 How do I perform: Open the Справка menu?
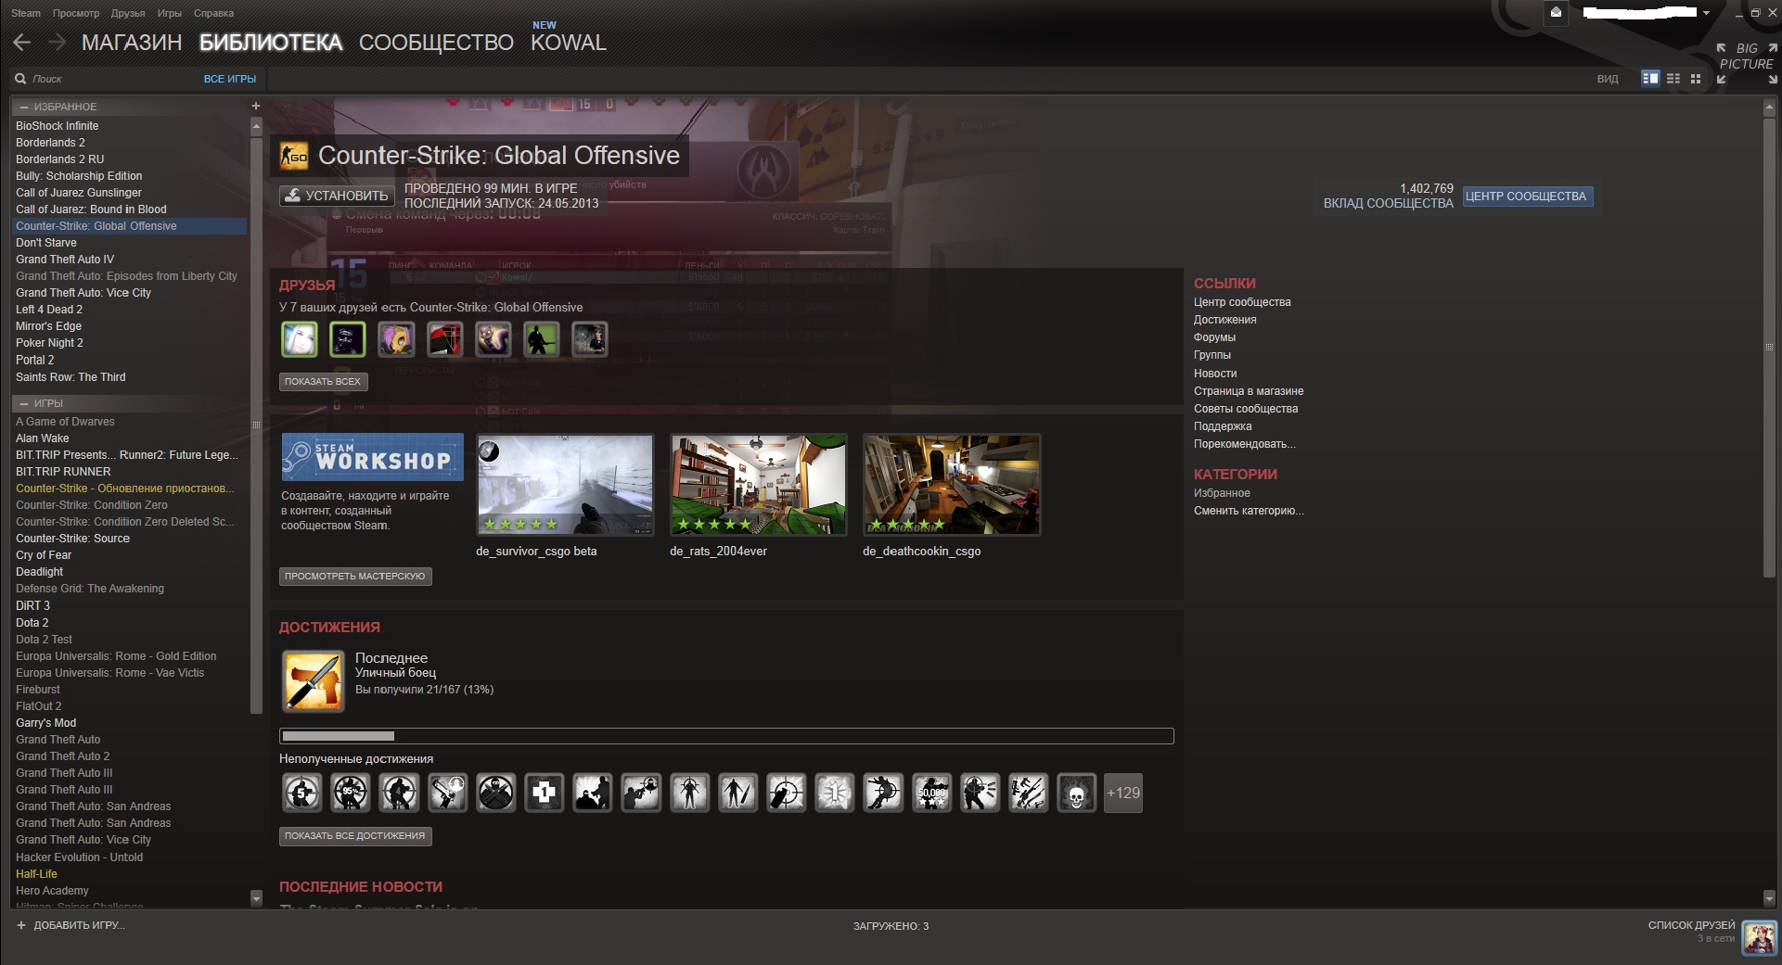(x=213, y=13)
